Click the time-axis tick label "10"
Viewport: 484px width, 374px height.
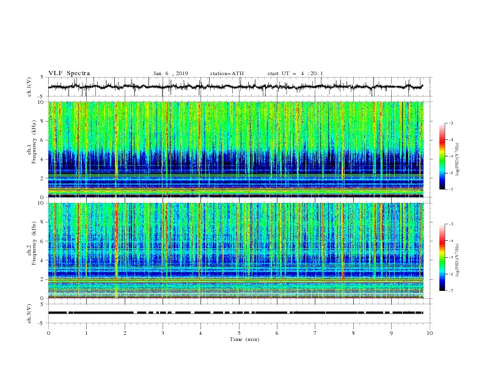click(x=430, y=333)
